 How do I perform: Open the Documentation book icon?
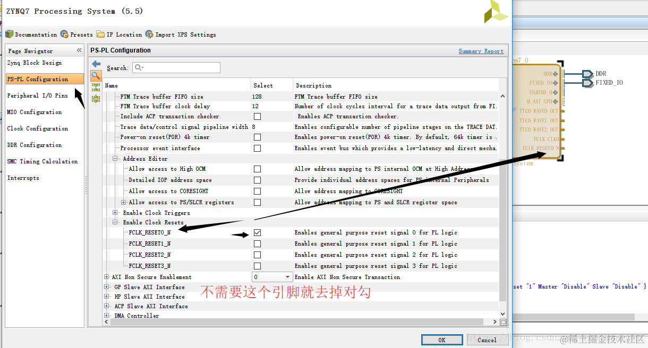tap(9, 34)
